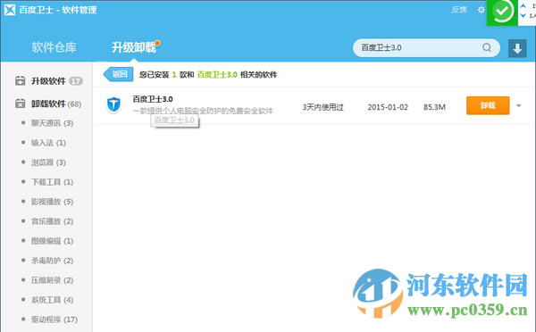
Task: Select the 升级卸载 tab
Action: [134, 47]
